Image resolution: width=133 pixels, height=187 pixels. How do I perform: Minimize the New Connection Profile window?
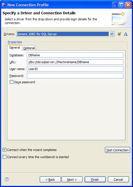coord(115,5)
